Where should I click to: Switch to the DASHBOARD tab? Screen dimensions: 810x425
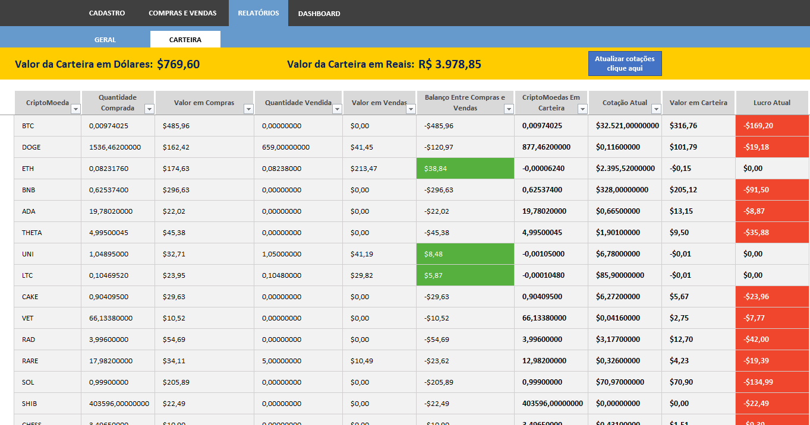tap(319, 14)
